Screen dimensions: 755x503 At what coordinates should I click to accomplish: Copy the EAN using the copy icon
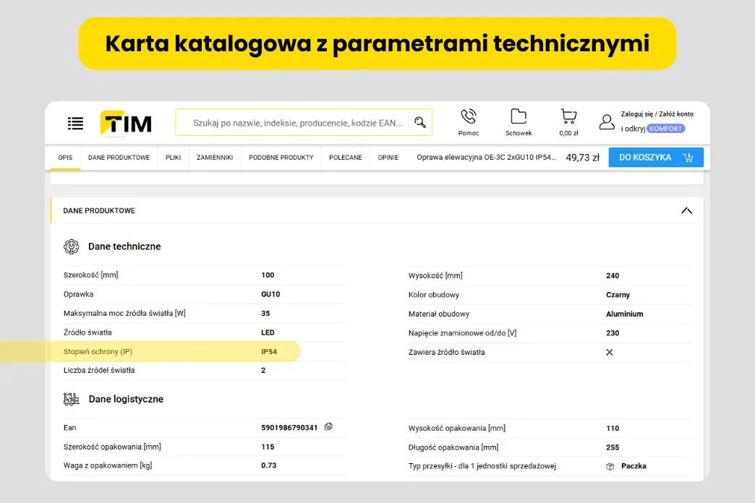[x=329, y=426]
